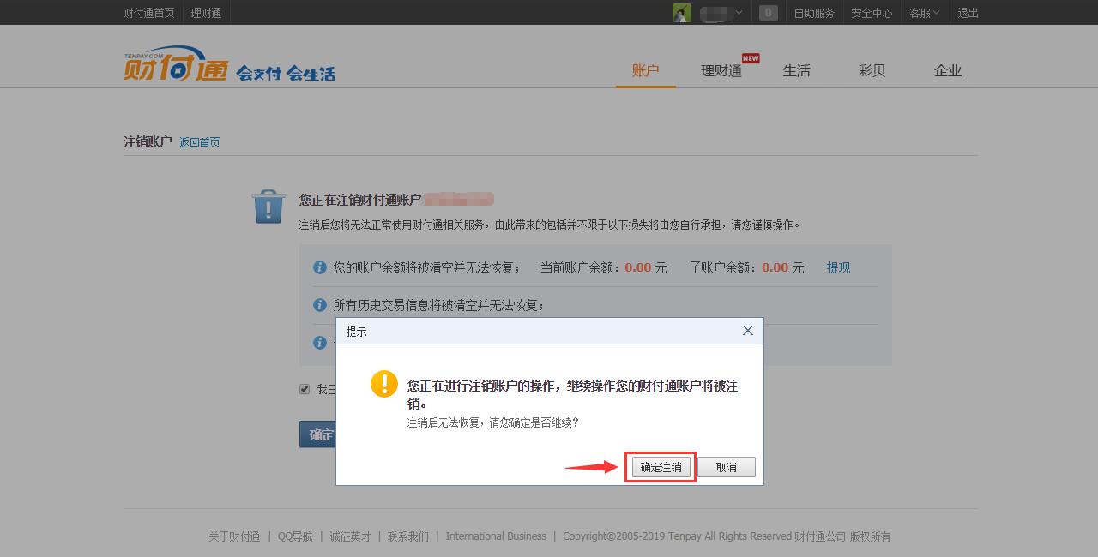The height and width of the screenshot is (557, 1098).
Task: Switch to the 账户 tab
Action: pyautogui.click(x=645, y=70)
